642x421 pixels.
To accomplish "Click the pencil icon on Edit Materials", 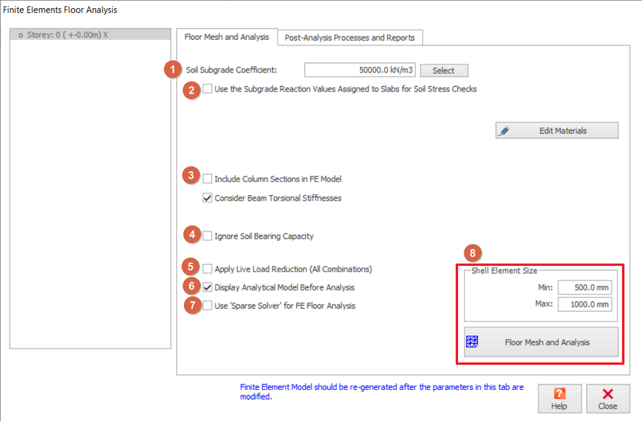I will point(504,131).
